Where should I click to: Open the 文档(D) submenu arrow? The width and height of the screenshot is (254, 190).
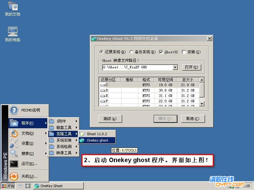tap(46, 133)
